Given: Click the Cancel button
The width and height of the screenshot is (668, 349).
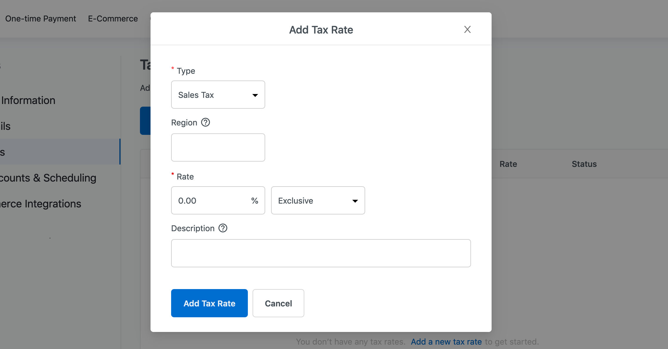Looking at the screenshot, I should [x=278, y=303].
